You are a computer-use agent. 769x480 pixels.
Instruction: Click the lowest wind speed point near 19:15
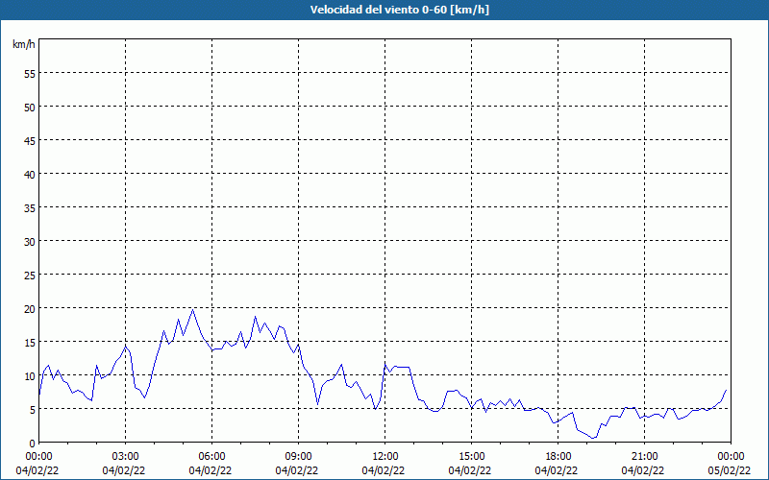point(593,438)
